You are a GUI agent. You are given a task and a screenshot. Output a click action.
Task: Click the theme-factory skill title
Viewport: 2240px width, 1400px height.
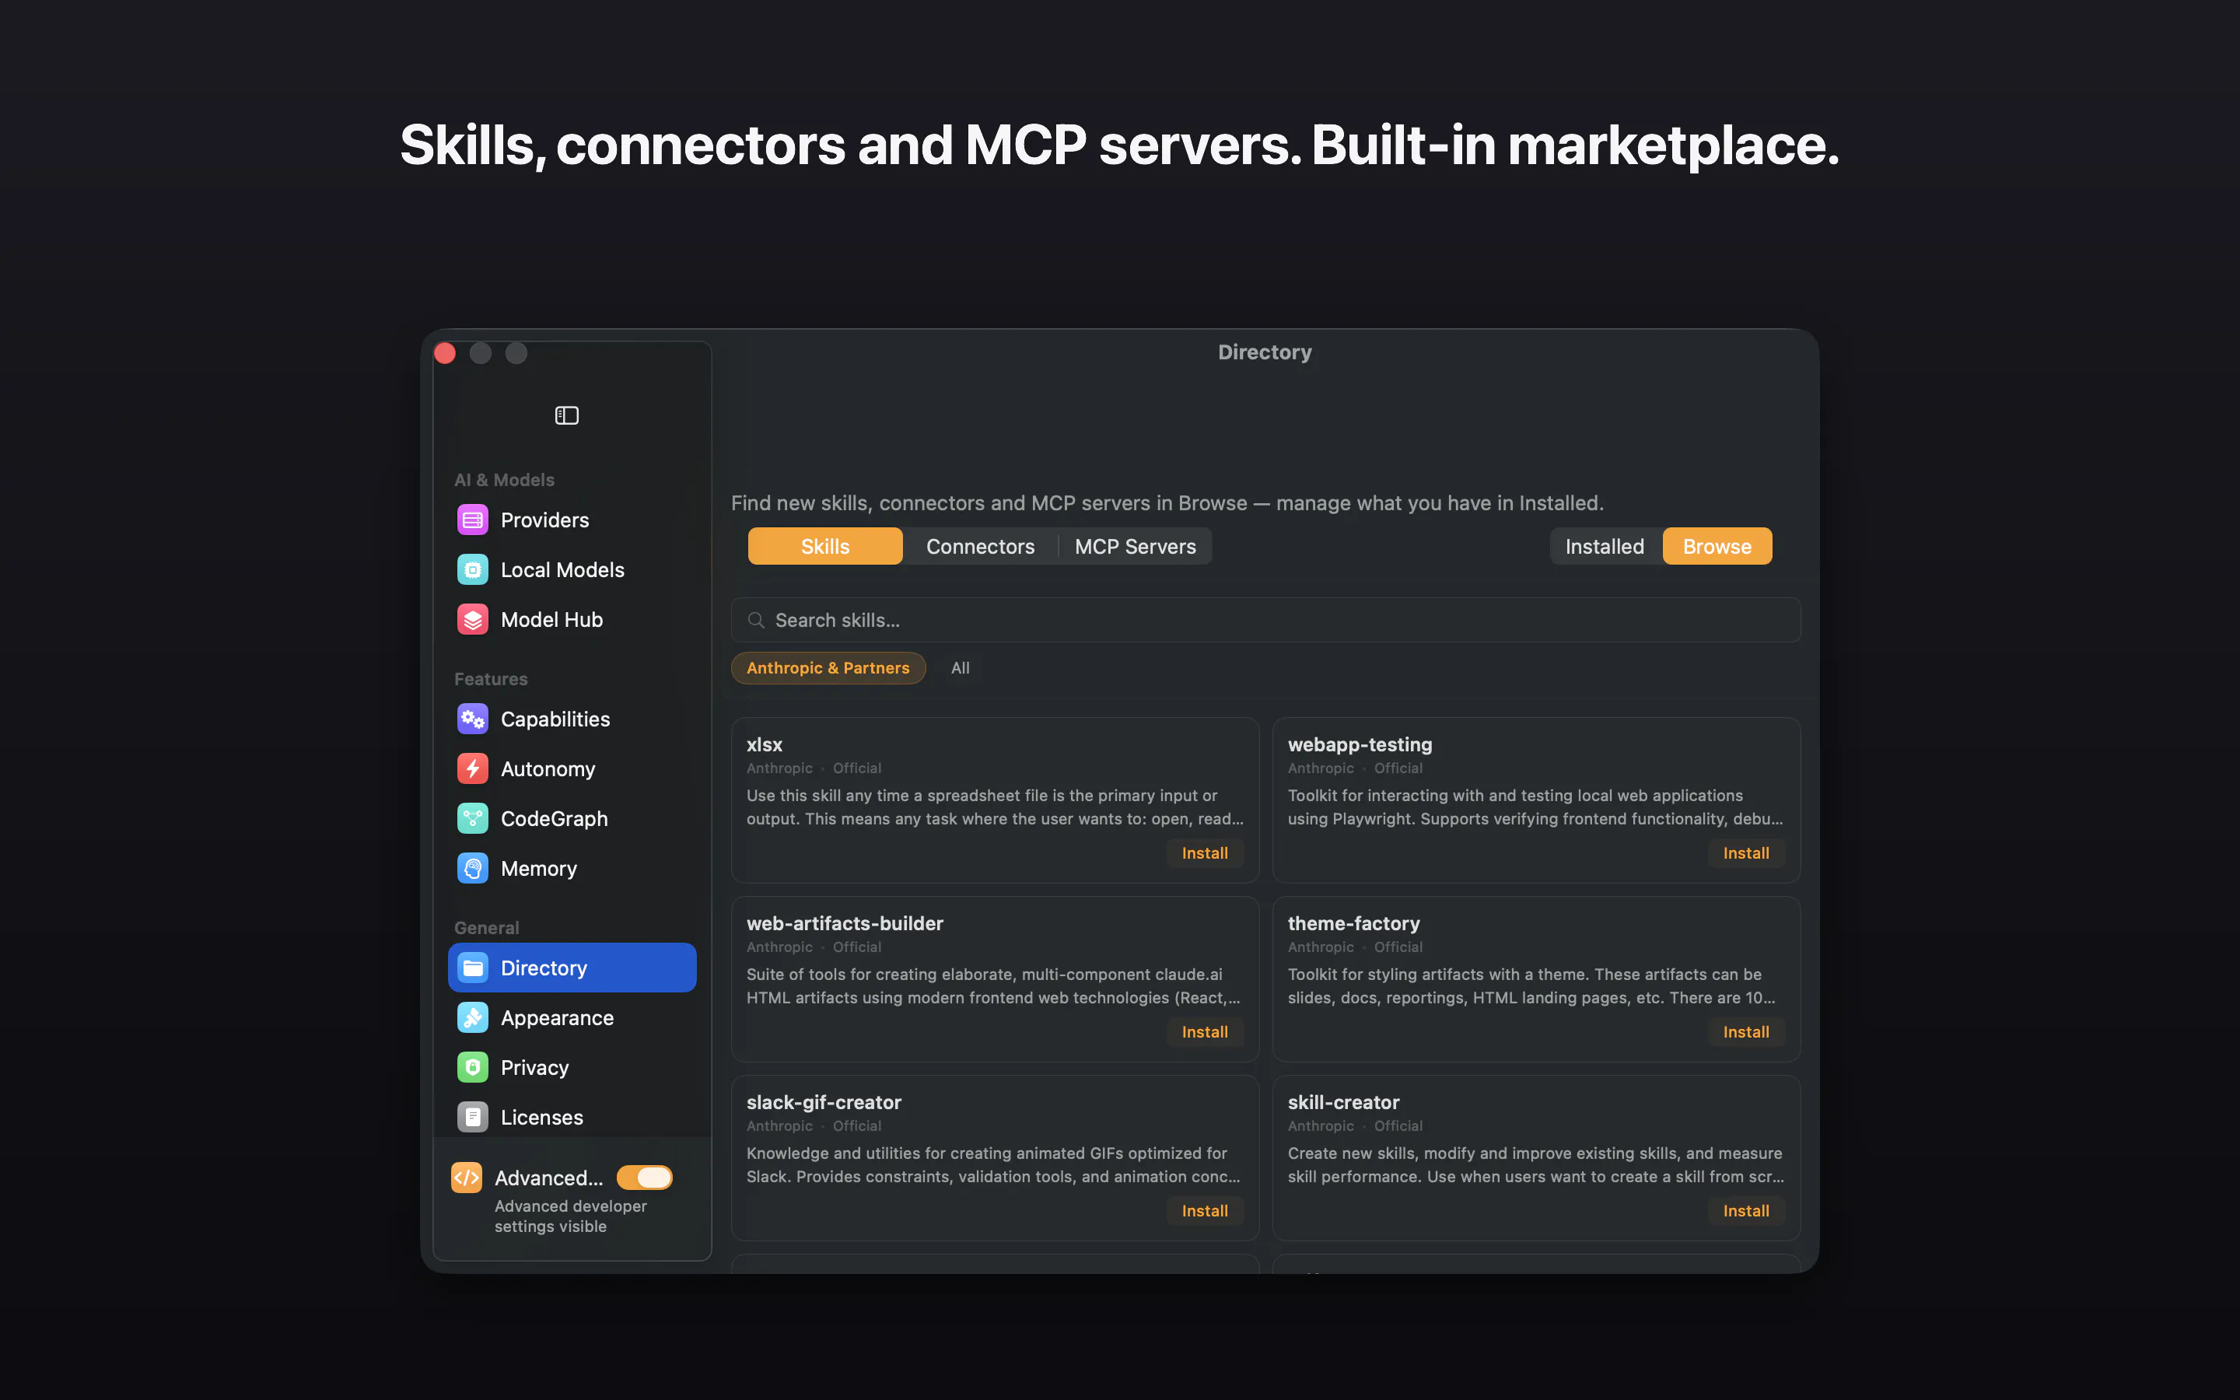pyautogui.click(x=1353, y=923)
